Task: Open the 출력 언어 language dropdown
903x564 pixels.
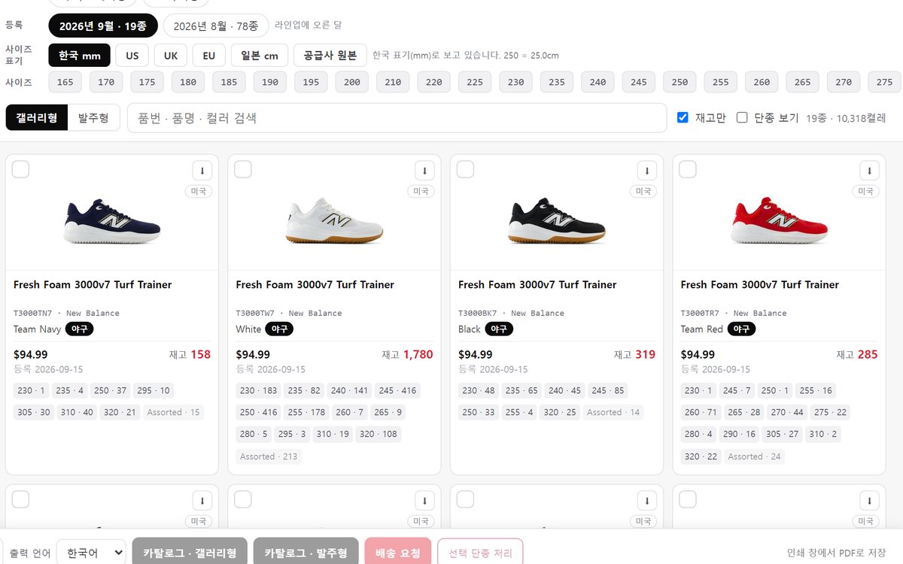Action: point(91,553)
